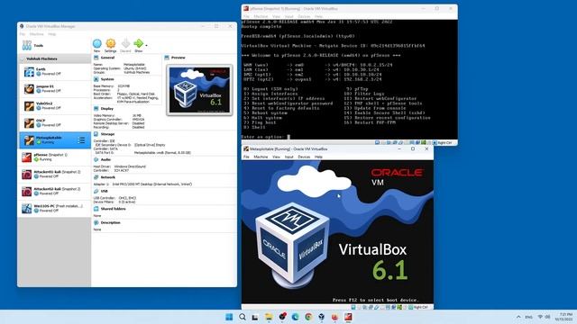Switch to the pfSense VM taskbar icon
The image size is (577, 324).
tap(348, 317)
